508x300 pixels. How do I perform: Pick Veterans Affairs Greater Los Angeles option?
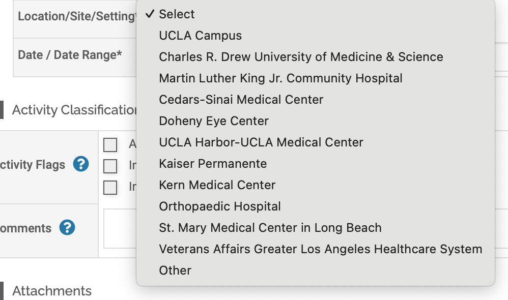click(x=320, y=249)
